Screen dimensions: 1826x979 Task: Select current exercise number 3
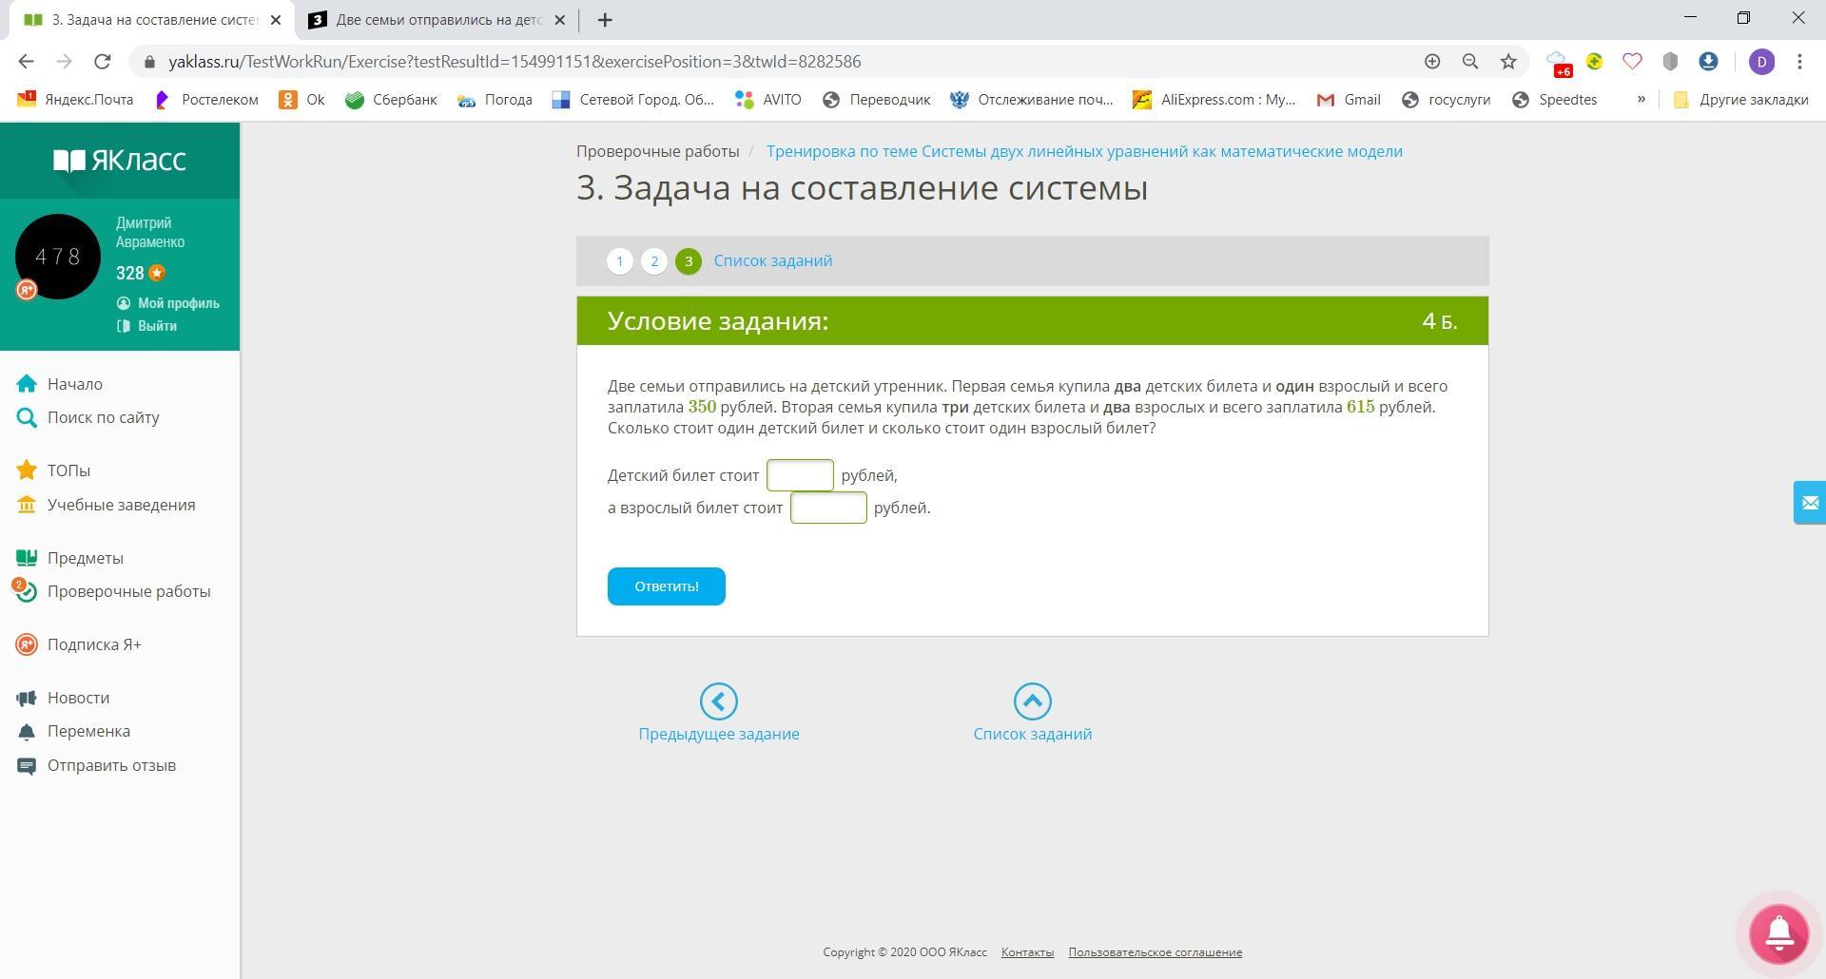click(x=689, y=261)
